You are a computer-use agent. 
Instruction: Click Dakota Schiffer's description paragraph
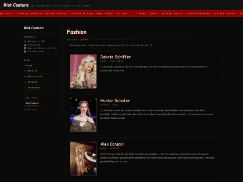(x=154, y=69)
